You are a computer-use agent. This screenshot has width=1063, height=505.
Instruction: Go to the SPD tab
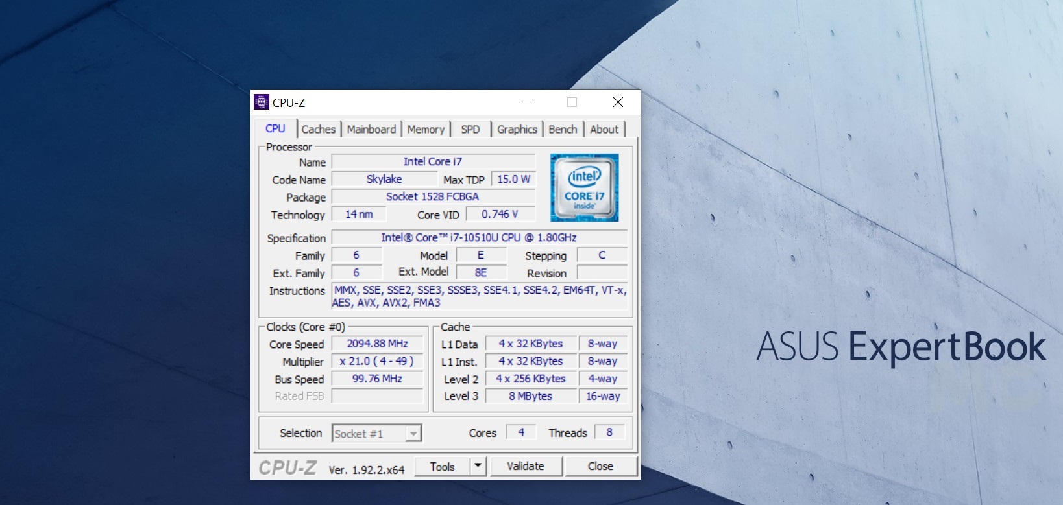pyautogui.click(x=470, y=130)
